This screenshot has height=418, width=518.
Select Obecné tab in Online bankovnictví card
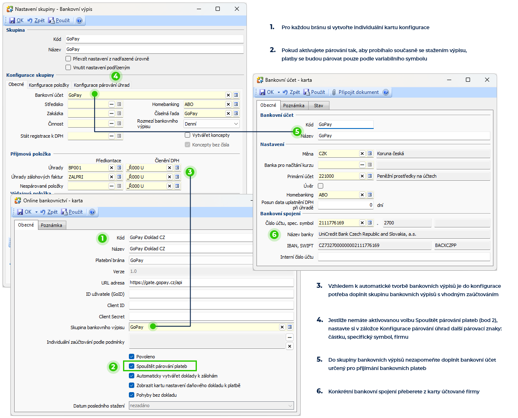coord(26,225)
